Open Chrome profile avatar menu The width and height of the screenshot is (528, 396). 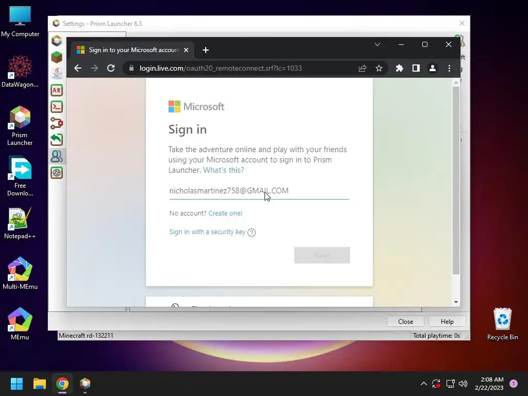[433, 69]
